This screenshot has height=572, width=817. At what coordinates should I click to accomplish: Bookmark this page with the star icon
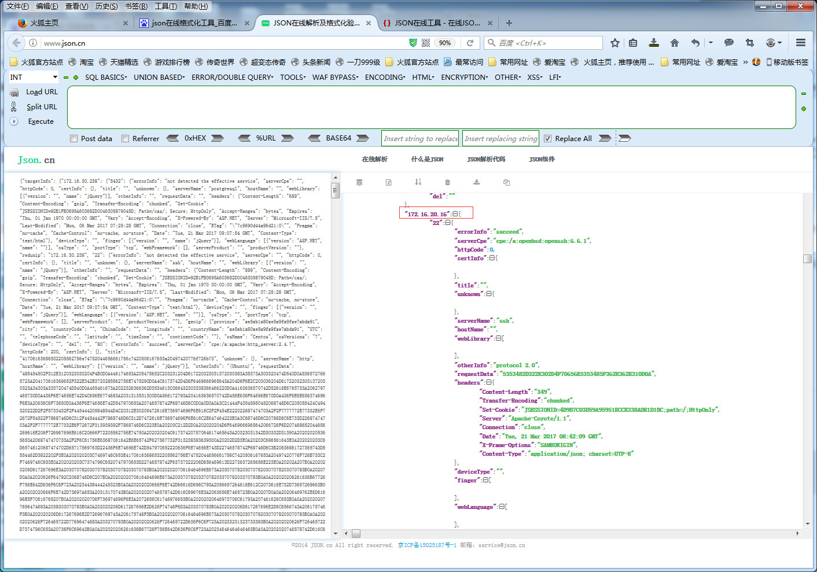615,43
